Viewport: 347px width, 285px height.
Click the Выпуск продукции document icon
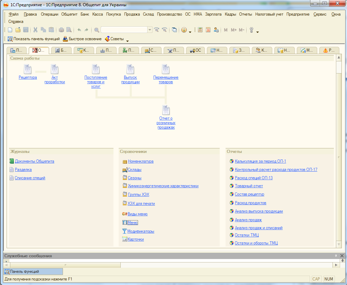[130, 69]
